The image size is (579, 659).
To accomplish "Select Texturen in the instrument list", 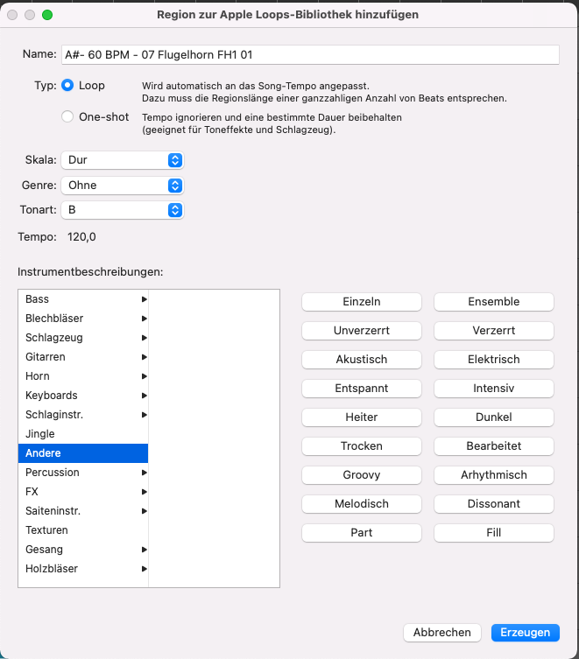I will coord(46,530).
